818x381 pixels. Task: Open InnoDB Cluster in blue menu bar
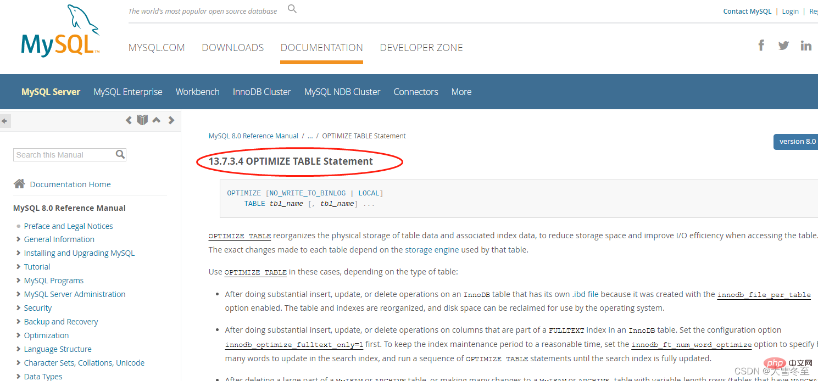point(262,92)
